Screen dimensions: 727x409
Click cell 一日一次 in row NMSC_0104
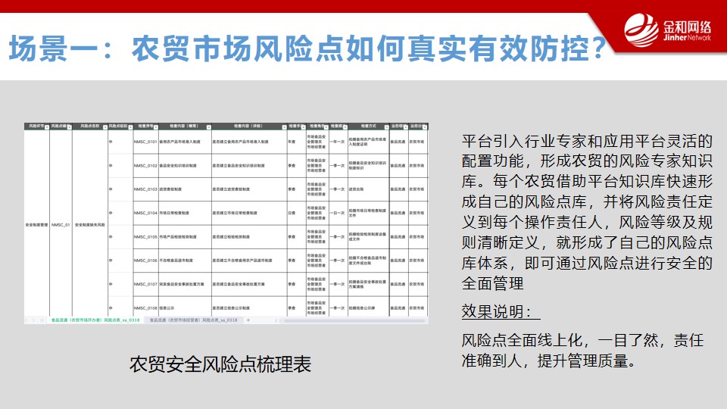pyautogui.click(x=338, y=213)
